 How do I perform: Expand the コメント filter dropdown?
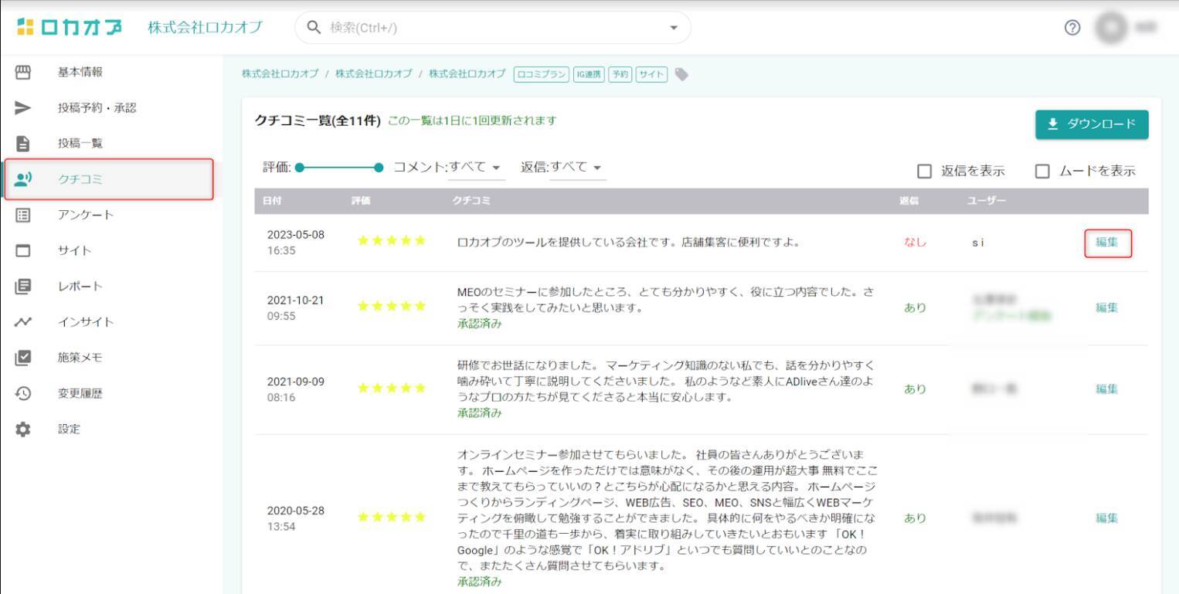click(476, 167)
